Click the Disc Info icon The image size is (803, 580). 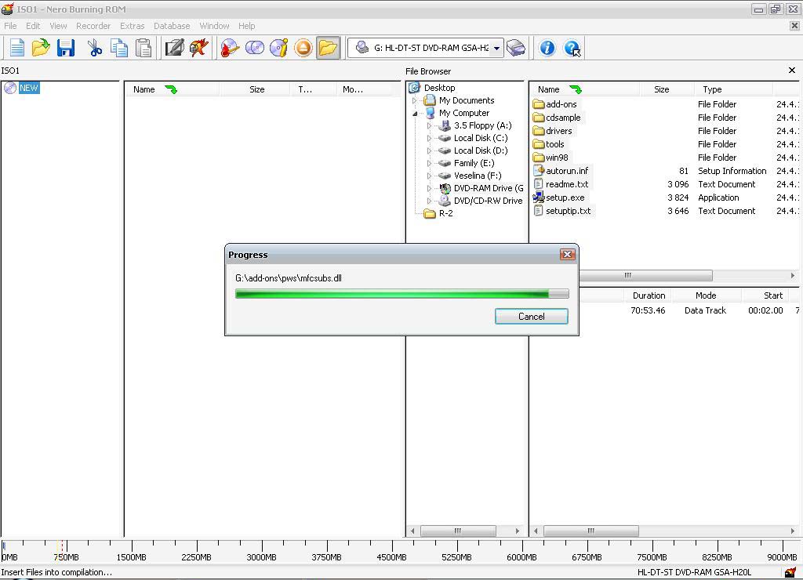pyautogui.click(x=279, y=48)
